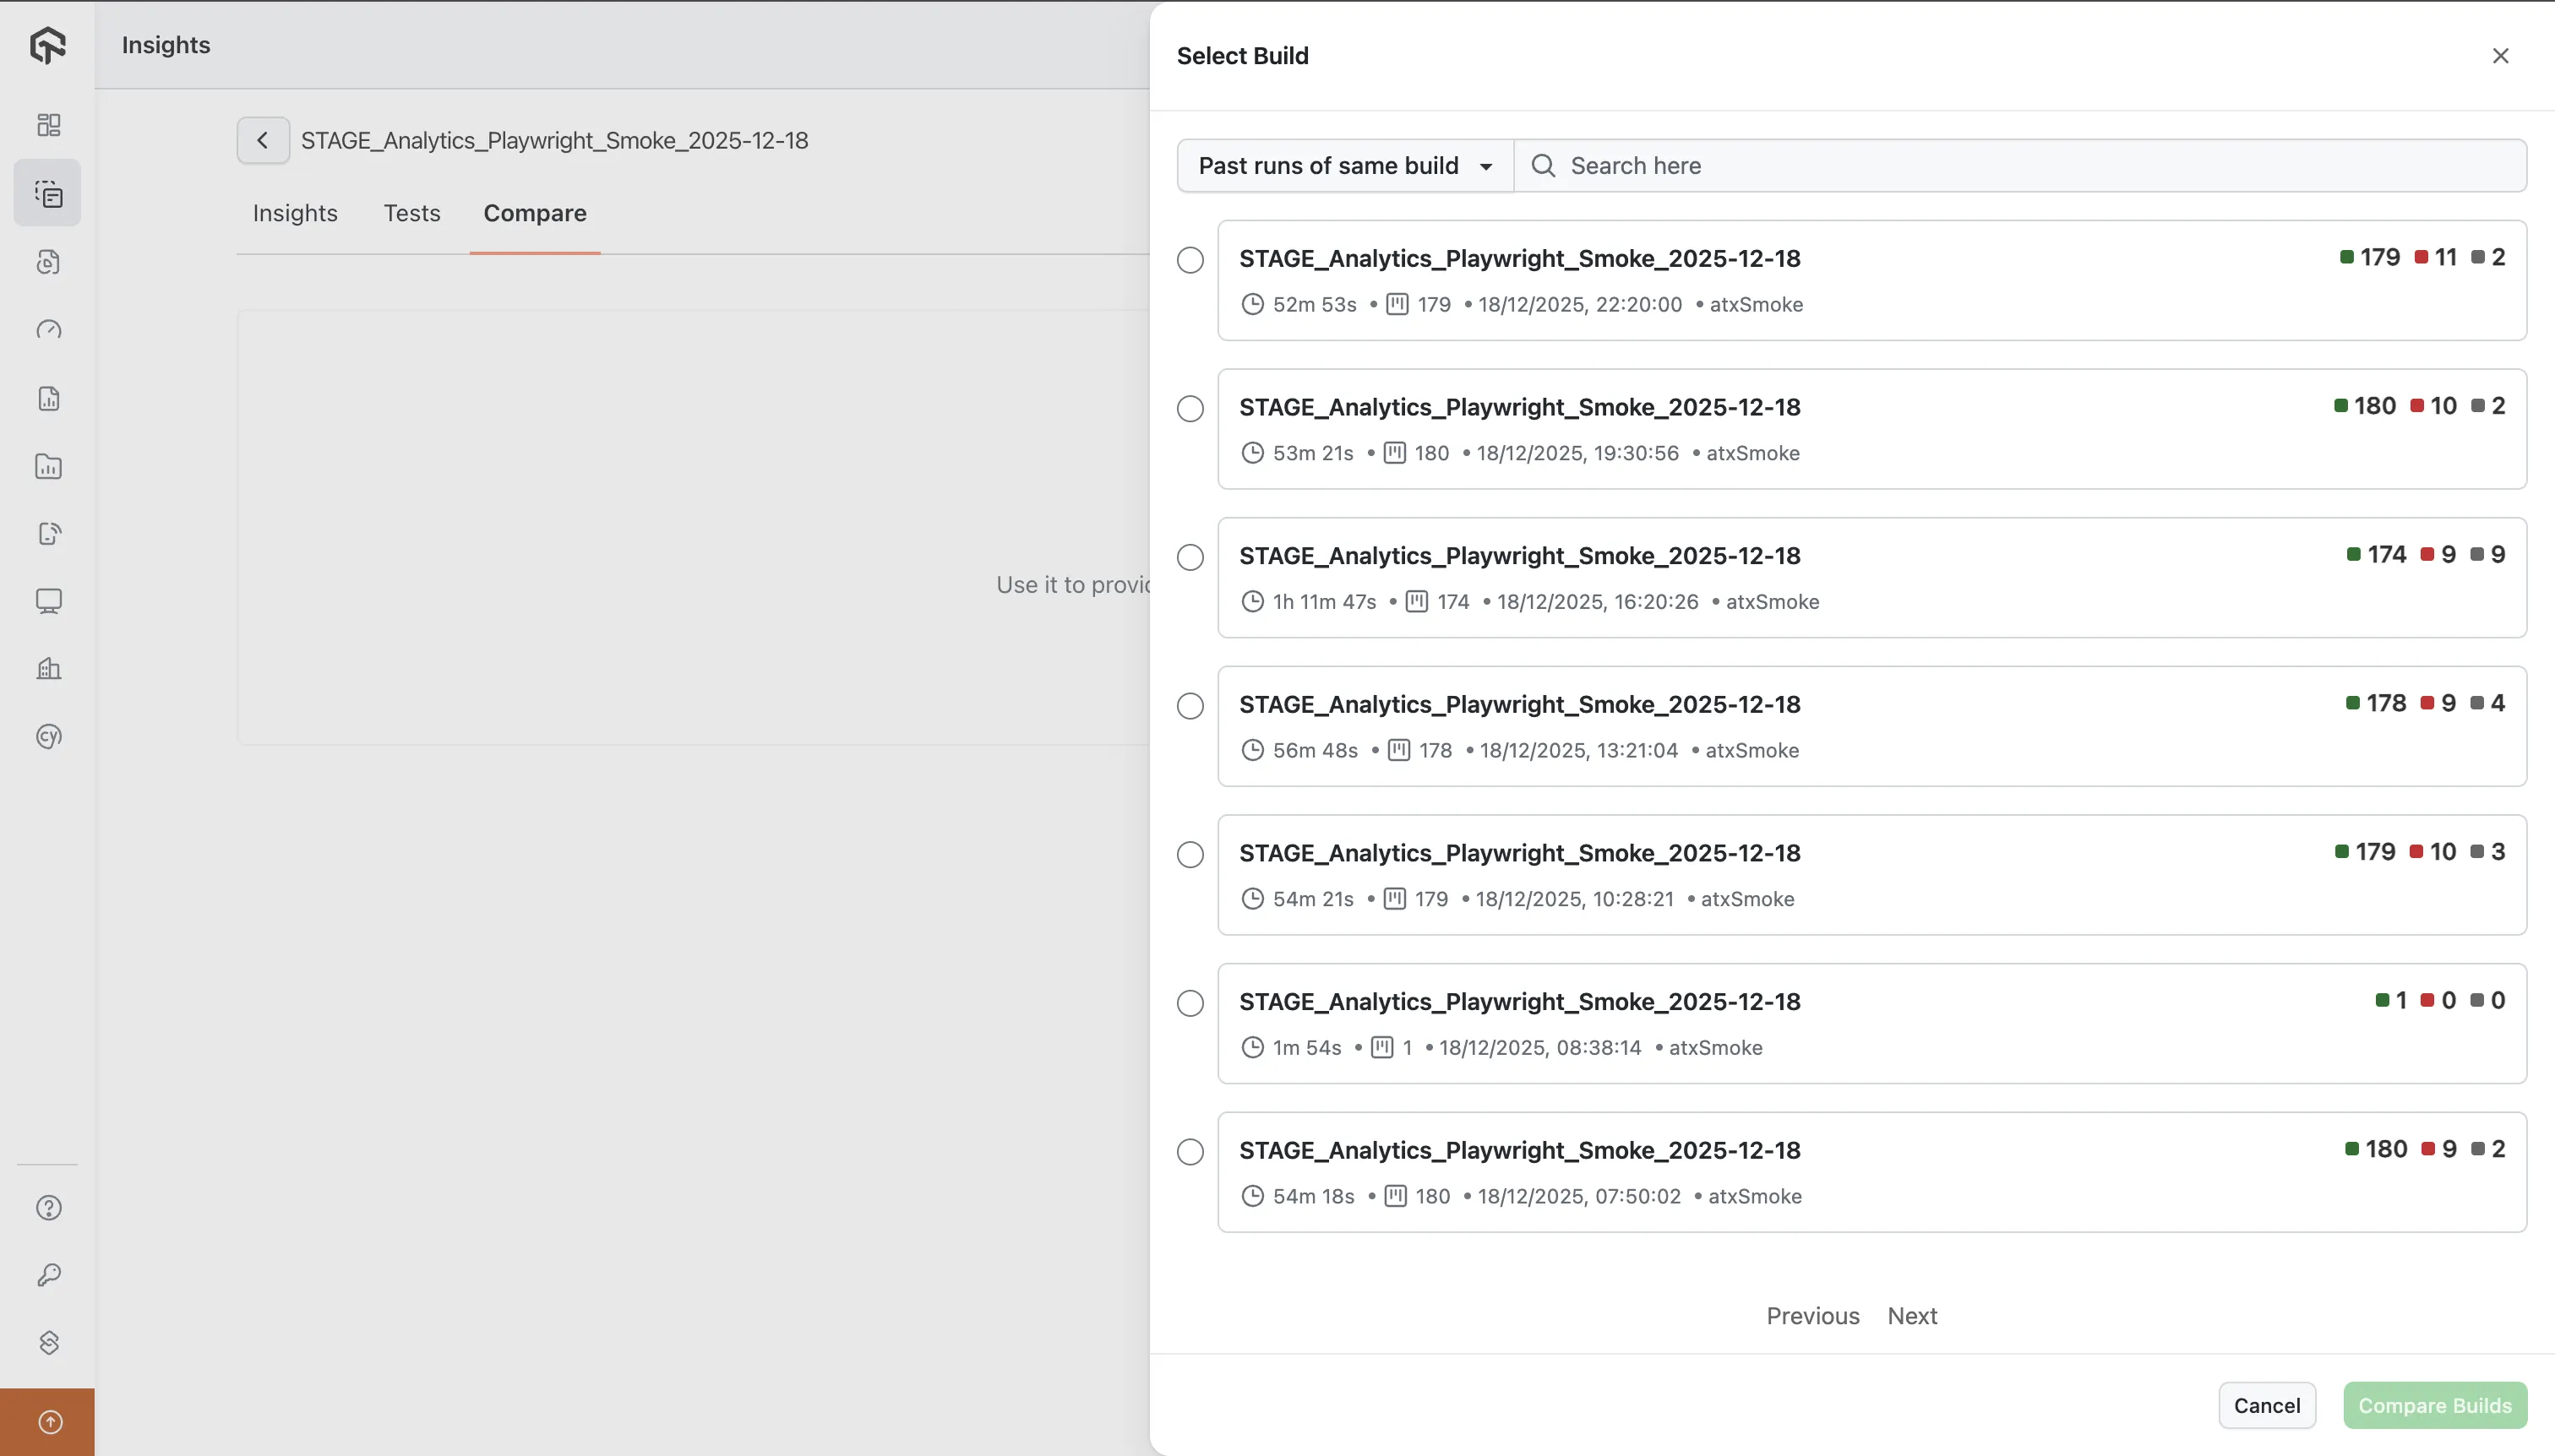Switch to the Tests tab
2555x1456 pixels.
coord(411,214)
